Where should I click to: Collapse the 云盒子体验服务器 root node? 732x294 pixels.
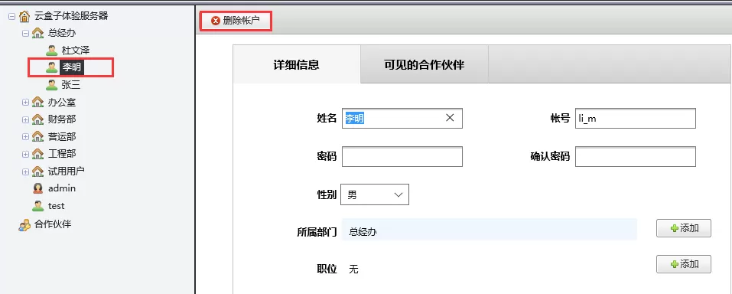point(12,16)
